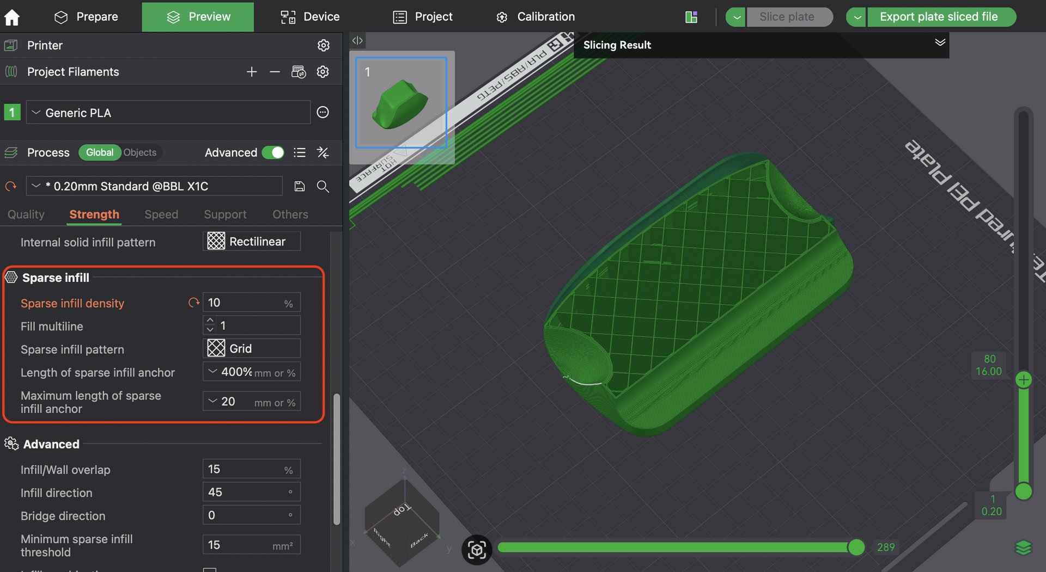Save the process preset with disk icon
This screenshot has width=1046, height=572.
click(299, 187)
